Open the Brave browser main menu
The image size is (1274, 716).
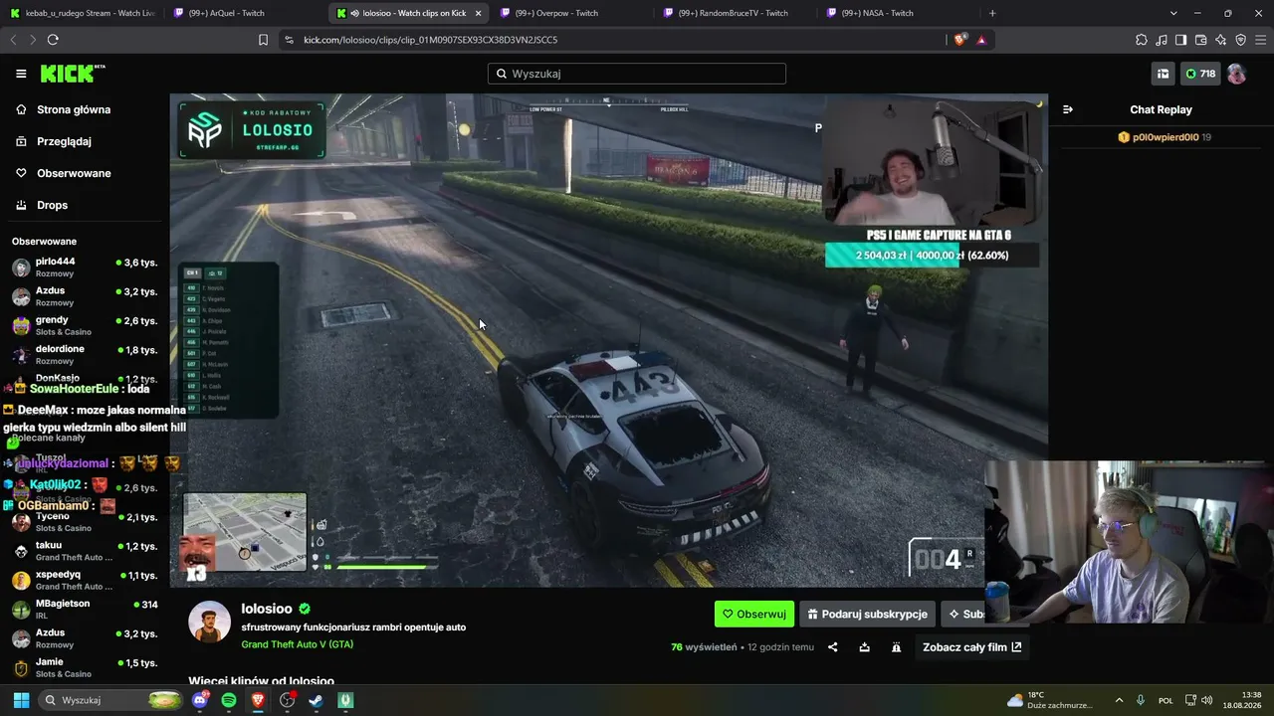(1260, 40)
